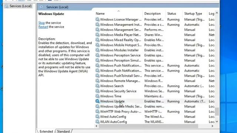The image size is (237, 133).
Task: Select the Windows Modules Installer name
Action: pyautogui.click(x=119, y=50)
